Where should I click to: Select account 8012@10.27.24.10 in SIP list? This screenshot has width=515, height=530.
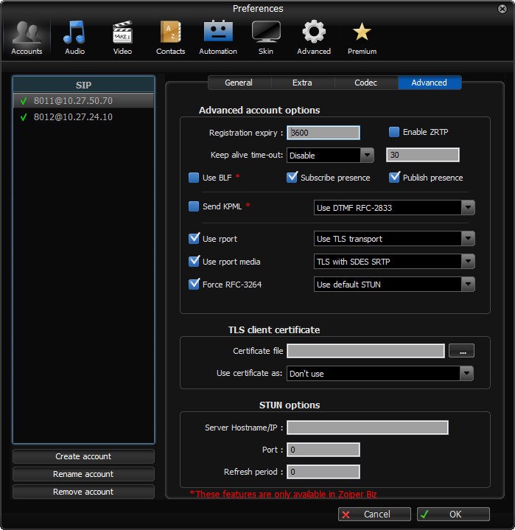(73, 117)
